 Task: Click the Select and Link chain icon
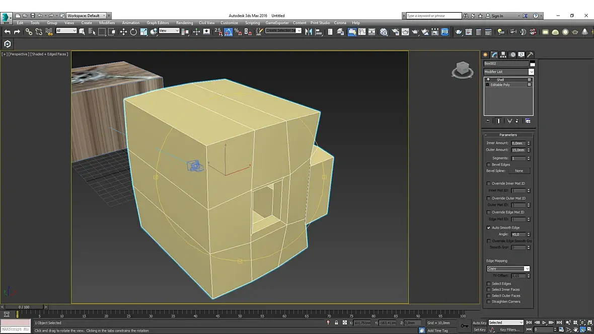29,32
